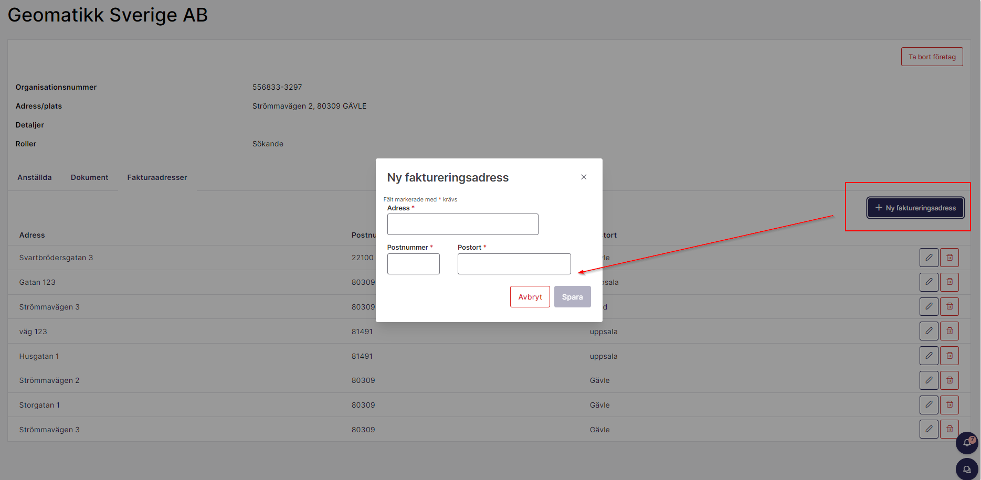Edit the Strömmavägen 2 address row
Viewport: 981px width, 480px height.
(x=929, y=380)
